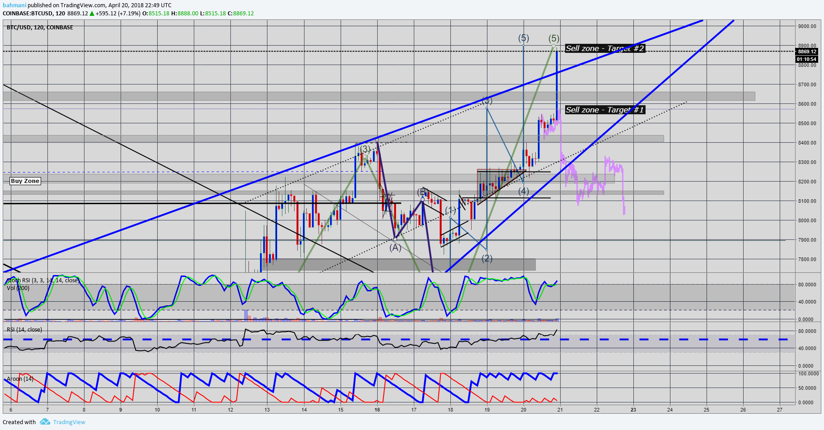Click the 8400.00 price axis label
The width and height of the screenshot is (824, 430).
807,143
